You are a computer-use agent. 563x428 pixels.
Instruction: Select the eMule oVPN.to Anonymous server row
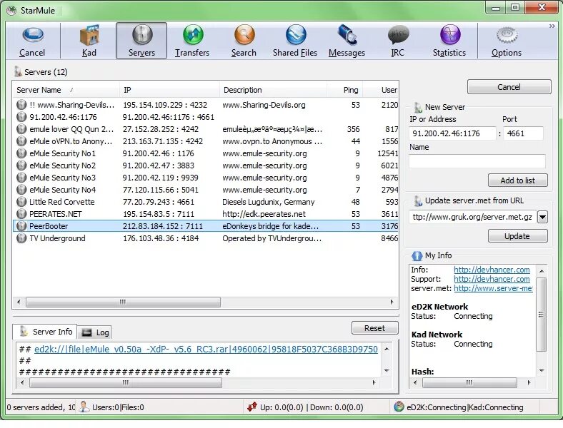coord(206,141)
